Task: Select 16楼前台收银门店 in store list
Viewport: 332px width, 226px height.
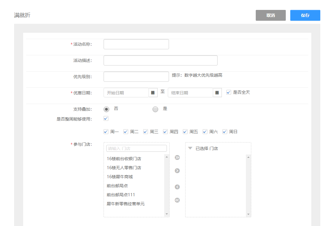Action: coord(124,159)
